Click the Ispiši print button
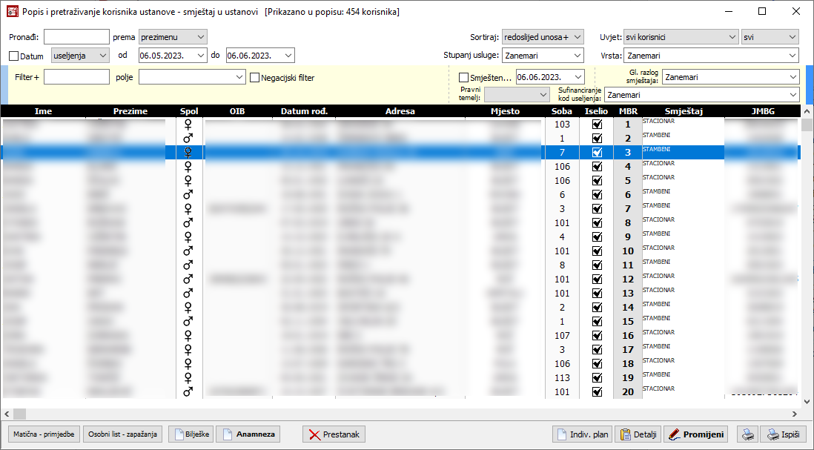Viewport: 814px width, 450px height. 783,434
